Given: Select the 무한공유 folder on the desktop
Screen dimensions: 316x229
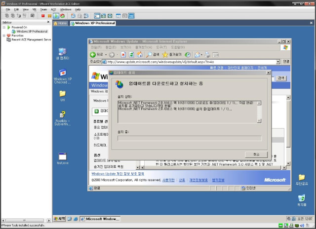Looking at the screenshot, I should (x=302, y=180).
